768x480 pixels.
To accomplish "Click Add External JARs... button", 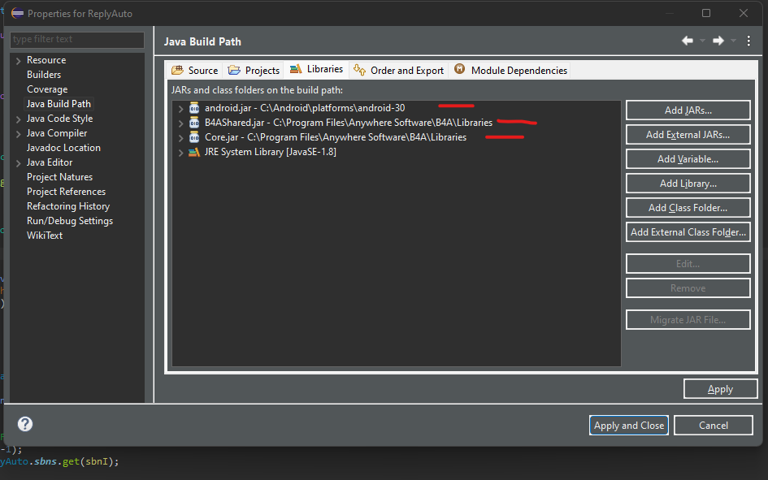I will (688, 135).
